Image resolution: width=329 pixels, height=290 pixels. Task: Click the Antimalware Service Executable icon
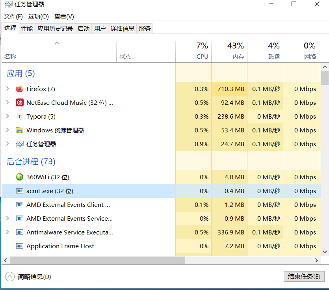(20, 232)
